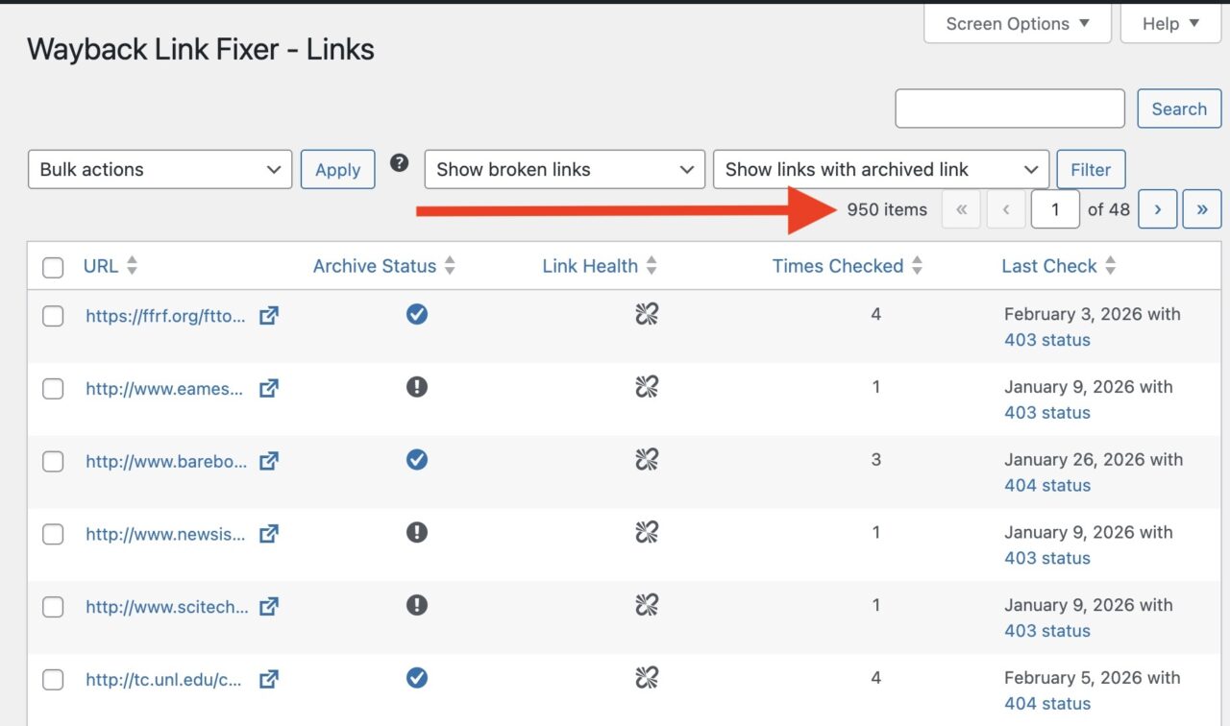Select checkbox for newsis link row

click(53, 534)
